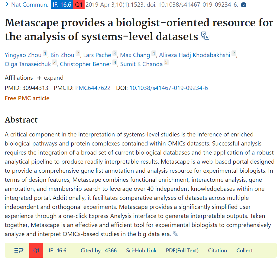The image size is (278, 259).
Task: Click the Free PMC article label
Action: click(27, 98)
